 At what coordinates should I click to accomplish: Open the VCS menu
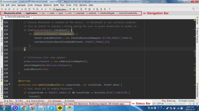75,5
